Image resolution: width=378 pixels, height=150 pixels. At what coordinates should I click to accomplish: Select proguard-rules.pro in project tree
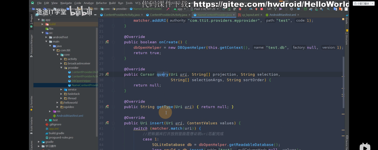coord(59,138)
